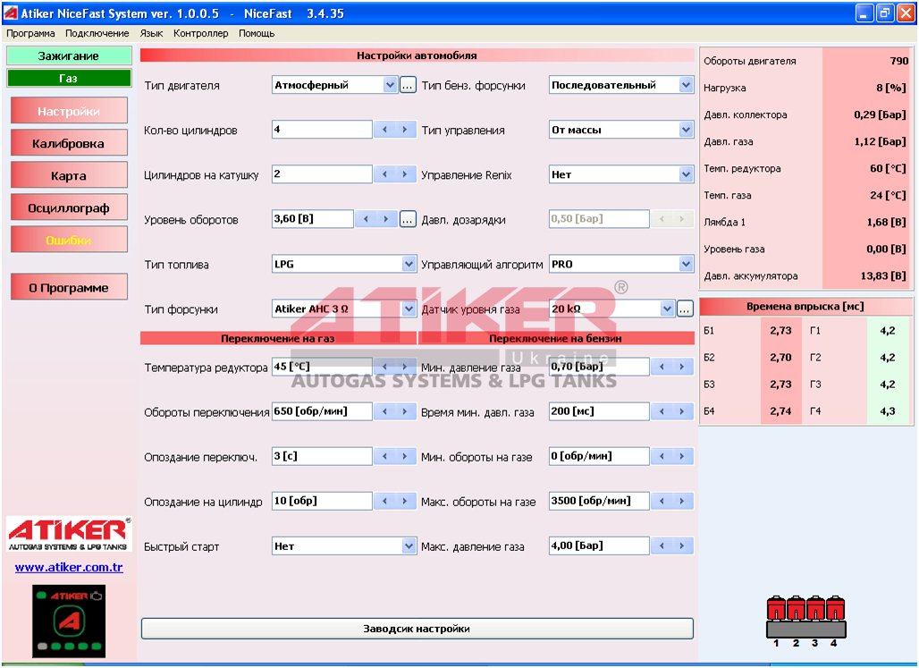Decrease Кол-во цилиндров with left arrow
The width and height of the screenshot is (919, 668).
pyautogui.click(x=384, y=130)
